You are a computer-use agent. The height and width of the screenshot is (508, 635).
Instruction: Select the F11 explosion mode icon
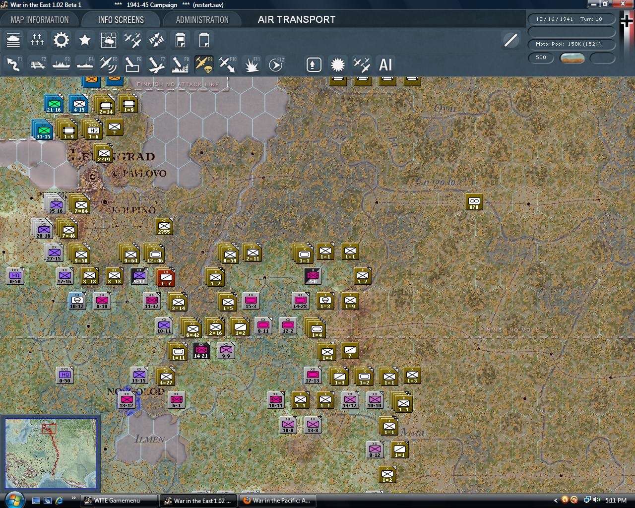point(252,64)
